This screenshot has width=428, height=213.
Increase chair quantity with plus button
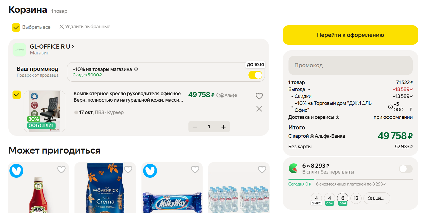tap(223, 127)
